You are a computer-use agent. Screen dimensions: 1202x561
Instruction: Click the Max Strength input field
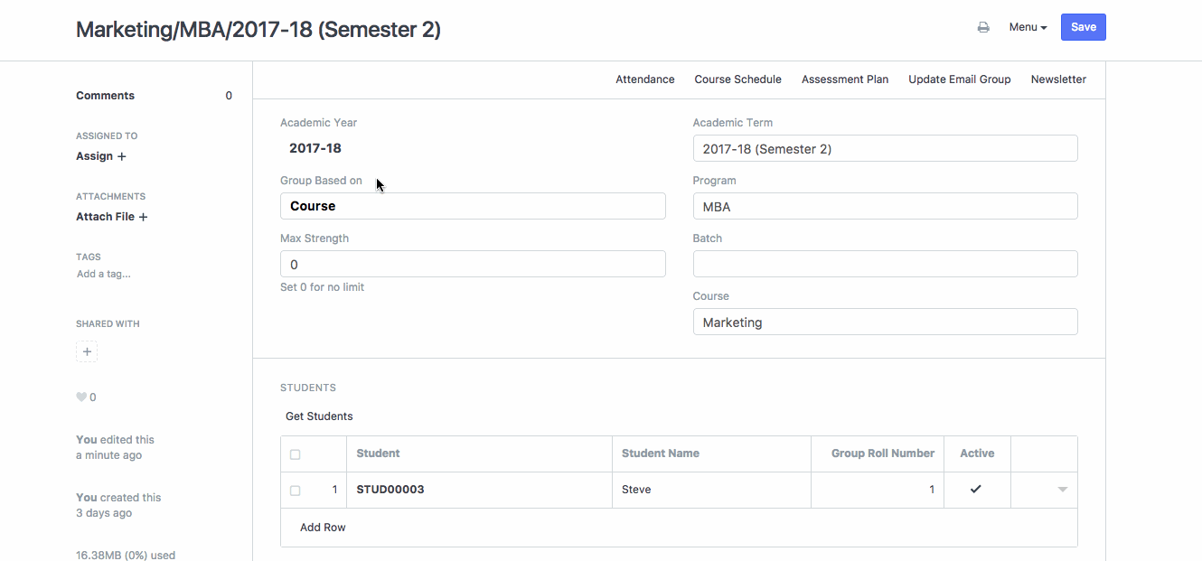[473, 264]
